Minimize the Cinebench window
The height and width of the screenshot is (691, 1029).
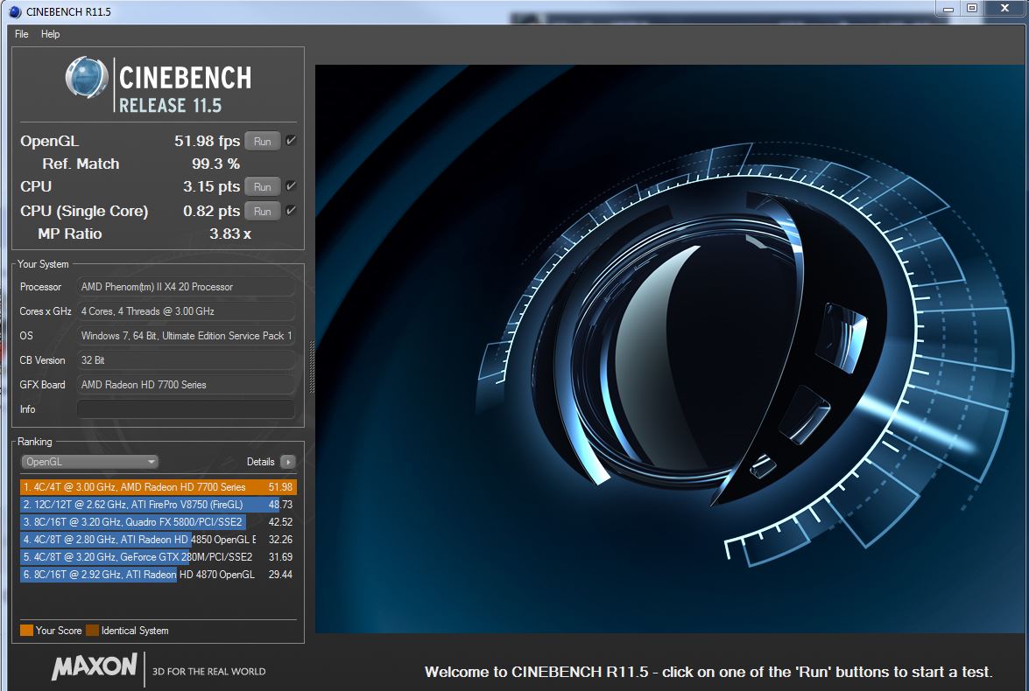pyautogui.click(x=950, y=9)
